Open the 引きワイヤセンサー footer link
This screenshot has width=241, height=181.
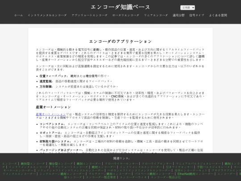[x=179, y=167]
